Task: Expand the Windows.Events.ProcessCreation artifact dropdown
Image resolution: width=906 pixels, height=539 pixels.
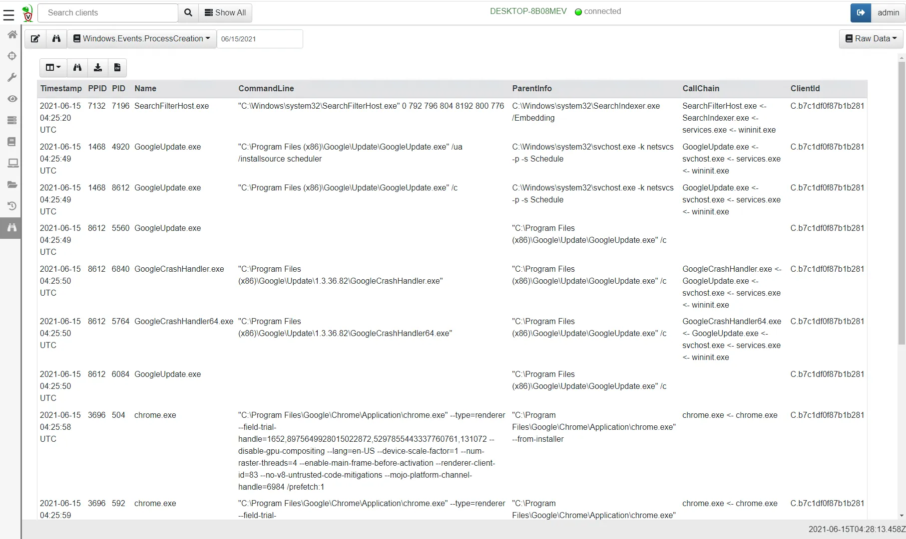Action: point(142,39)
